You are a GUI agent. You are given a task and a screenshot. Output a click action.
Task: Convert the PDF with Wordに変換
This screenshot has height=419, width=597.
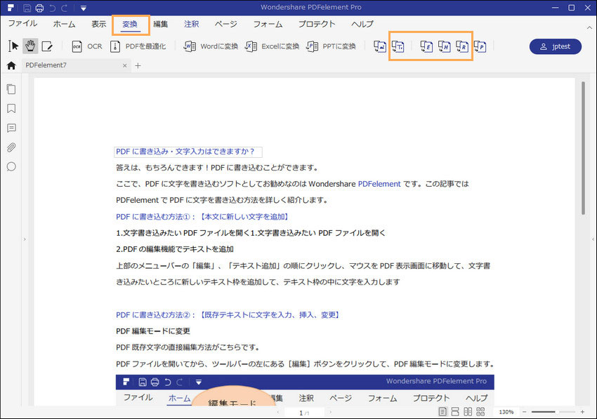coord(211,46)
